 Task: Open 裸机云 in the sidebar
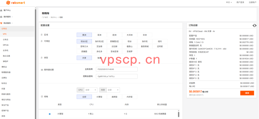point(4,67)
